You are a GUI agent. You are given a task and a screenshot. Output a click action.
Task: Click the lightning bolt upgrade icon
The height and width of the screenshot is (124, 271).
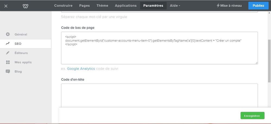tap(218, 5)
